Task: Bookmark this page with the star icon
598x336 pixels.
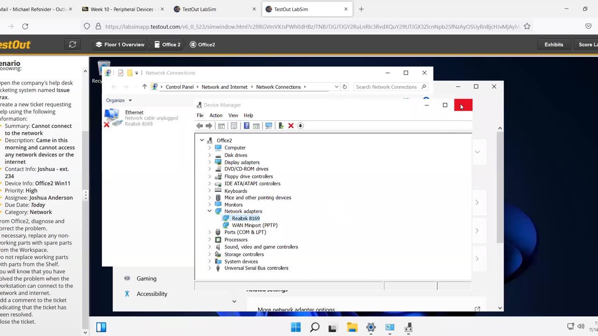Action: [527, 27]
